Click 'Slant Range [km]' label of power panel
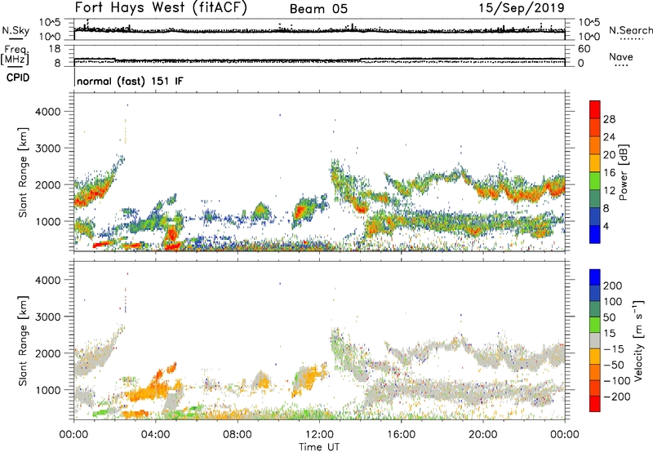This screenshot has width=653, height=452. pos(23,172)
